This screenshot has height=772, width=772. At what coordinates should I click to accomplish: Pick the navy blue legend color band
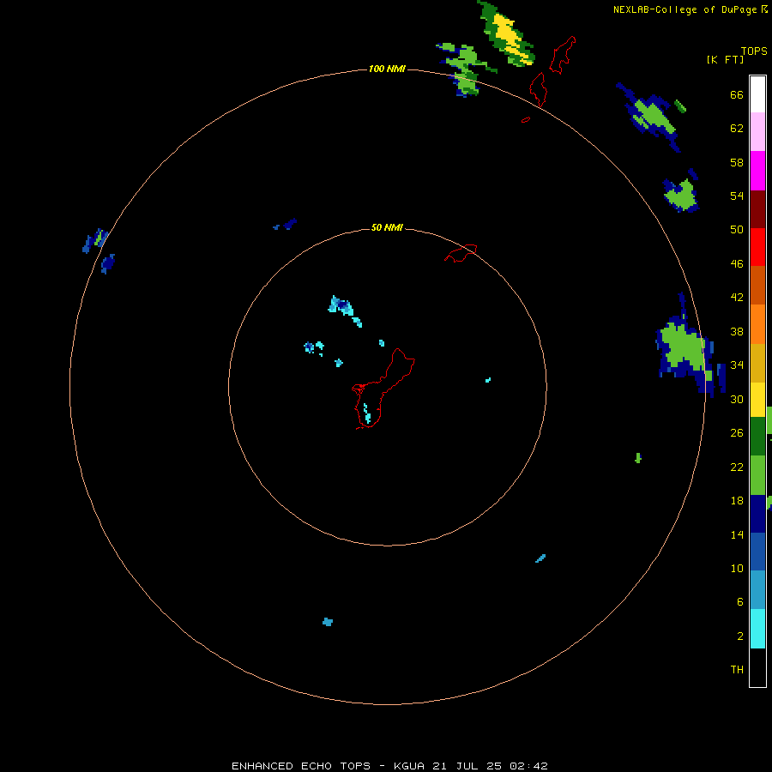pos(757,514)
